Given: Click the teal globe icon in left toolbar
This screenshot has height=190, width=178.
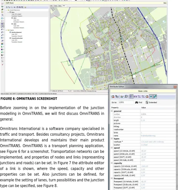Looking at the screenshot, I should coord(2,18).
